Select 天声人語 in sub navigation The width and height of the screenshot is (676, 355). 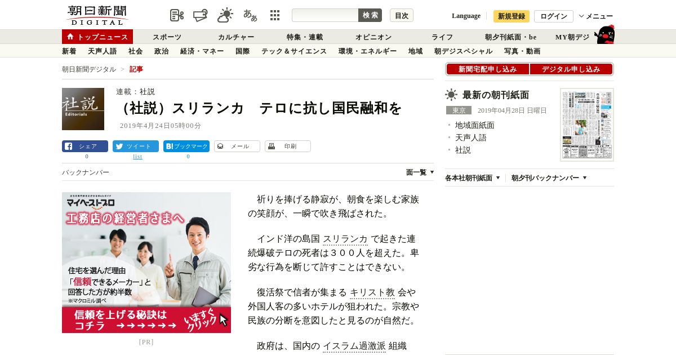[x=103, y=51]
